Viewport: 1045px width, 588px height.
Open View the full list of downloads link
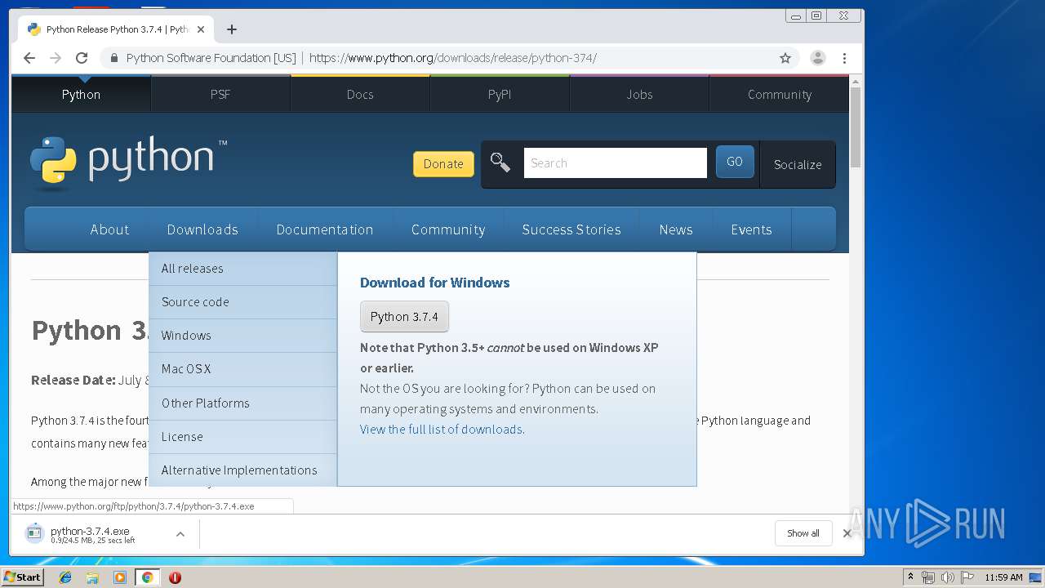click(x=441, y=429)
